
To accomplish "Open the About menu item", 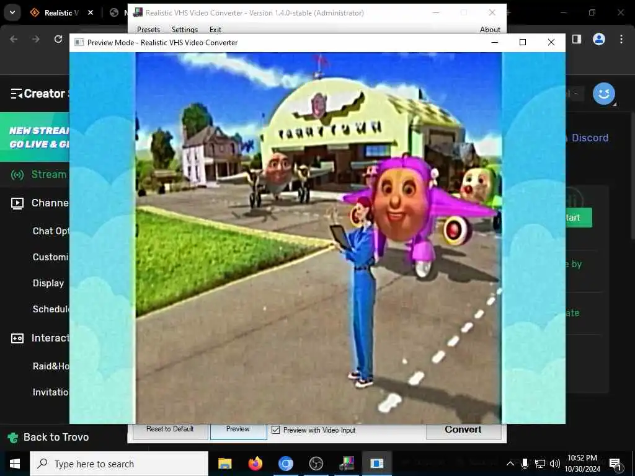I will click(490, 29).
